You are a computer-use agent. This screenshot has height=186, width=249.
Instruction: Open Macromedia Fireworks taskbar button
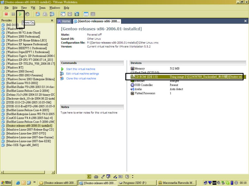point(177,183)
